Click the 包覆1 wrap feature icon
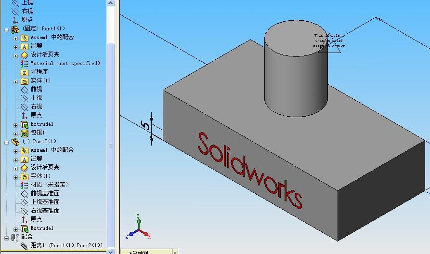This screenshot has width=430, height=254. 25,133
